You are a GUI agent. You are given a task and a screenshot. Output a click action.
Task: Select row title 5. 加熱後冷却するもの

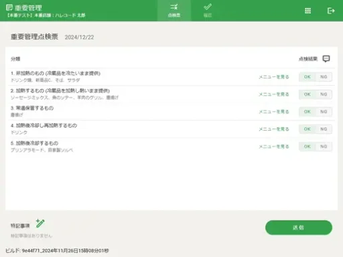click(34, 143)
